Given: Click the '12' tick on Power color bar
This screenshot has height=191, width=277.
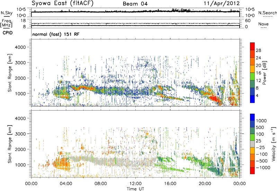Looking at the screenshot, I should coord(258,81).
